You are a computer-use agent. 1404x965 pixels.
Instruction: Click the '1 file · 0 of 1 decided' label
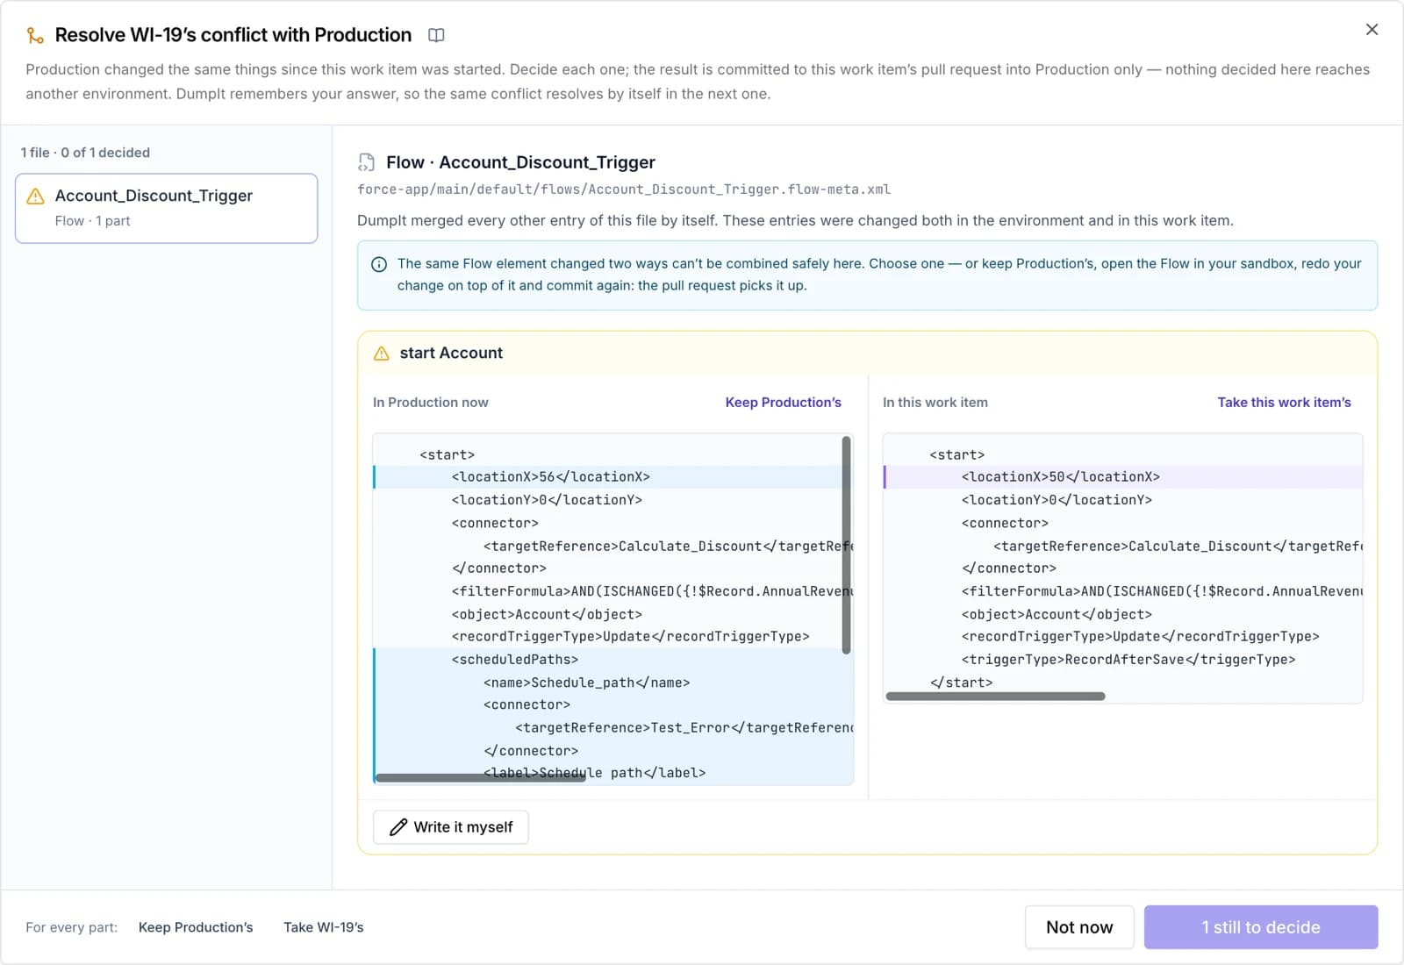[85, 153]
